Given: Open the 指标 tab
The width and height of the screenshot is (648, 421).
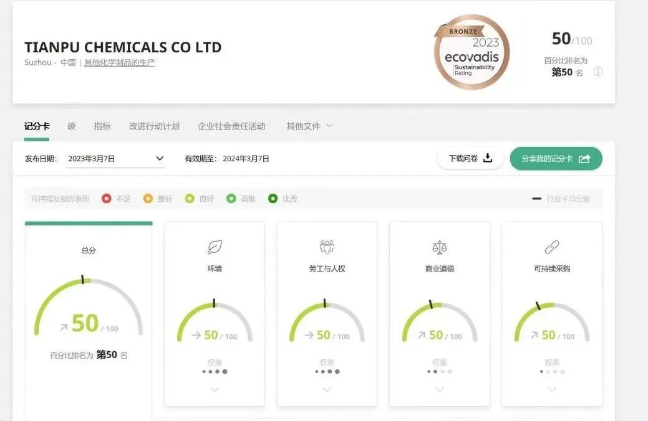Looking at the screenshot, I should [x=102, y=126].
